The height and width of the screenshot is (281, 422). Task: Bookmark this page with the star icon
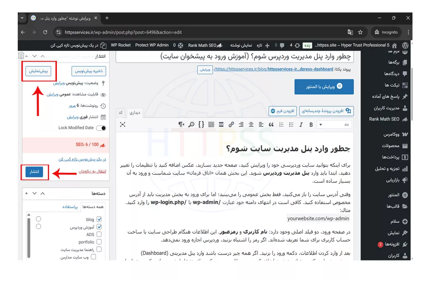coord(360,32)
